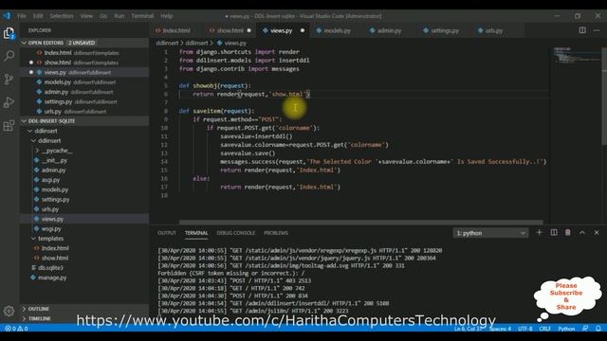Click the UTF-8 encoding status item

coord(524,329)
